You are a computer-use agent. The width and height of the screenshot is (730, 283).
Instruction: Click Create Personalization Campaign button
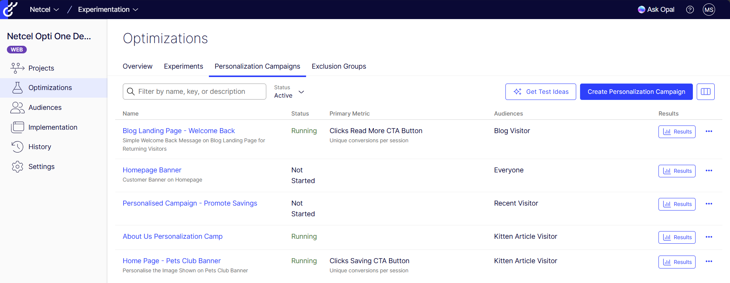(x=636, y=92)
